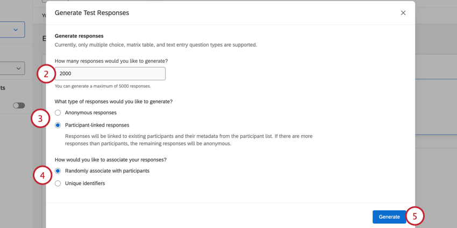Toggle the switch in the left panel
This screenshot has height=228, width=457.
click(x=19, y=105)
